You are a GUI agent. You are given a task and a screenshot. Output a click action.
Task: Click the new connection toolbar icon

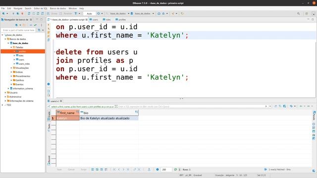tap(3, 13)
